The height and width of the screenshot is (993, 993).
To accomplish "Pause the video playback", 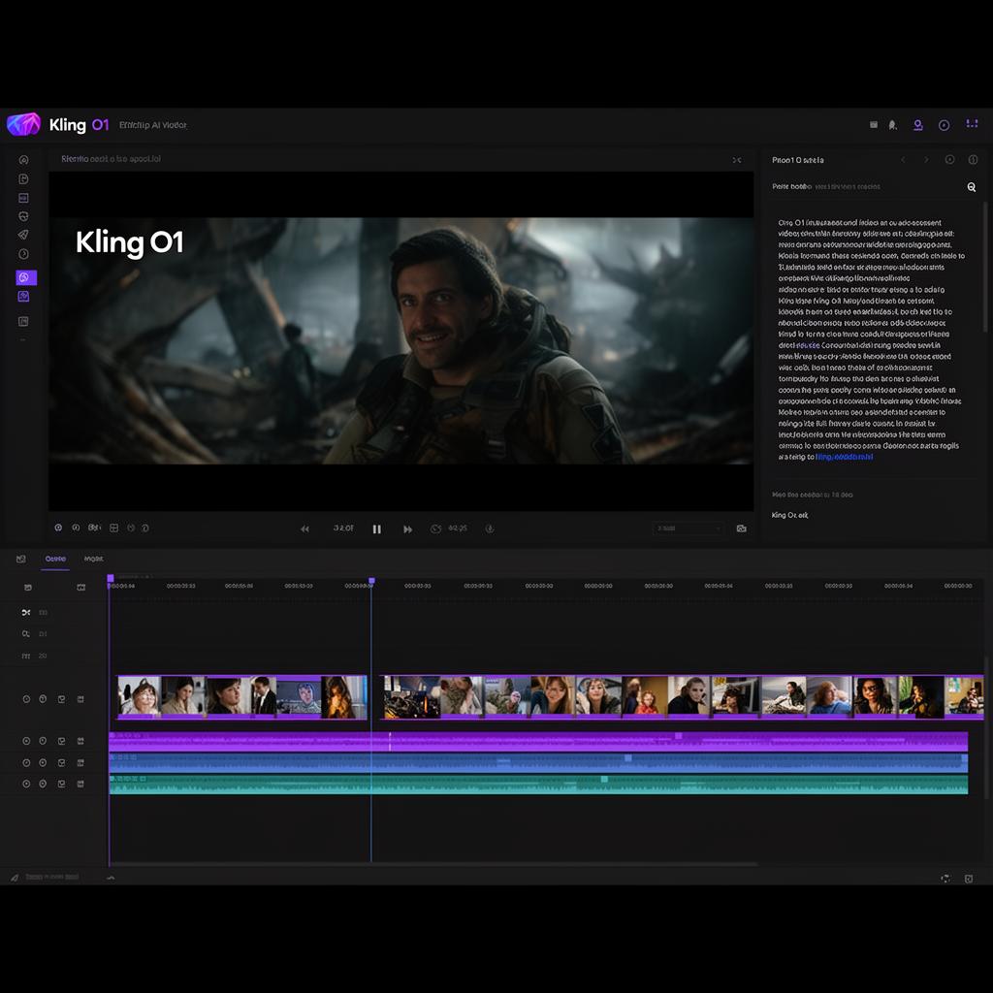I will [376, 529].
